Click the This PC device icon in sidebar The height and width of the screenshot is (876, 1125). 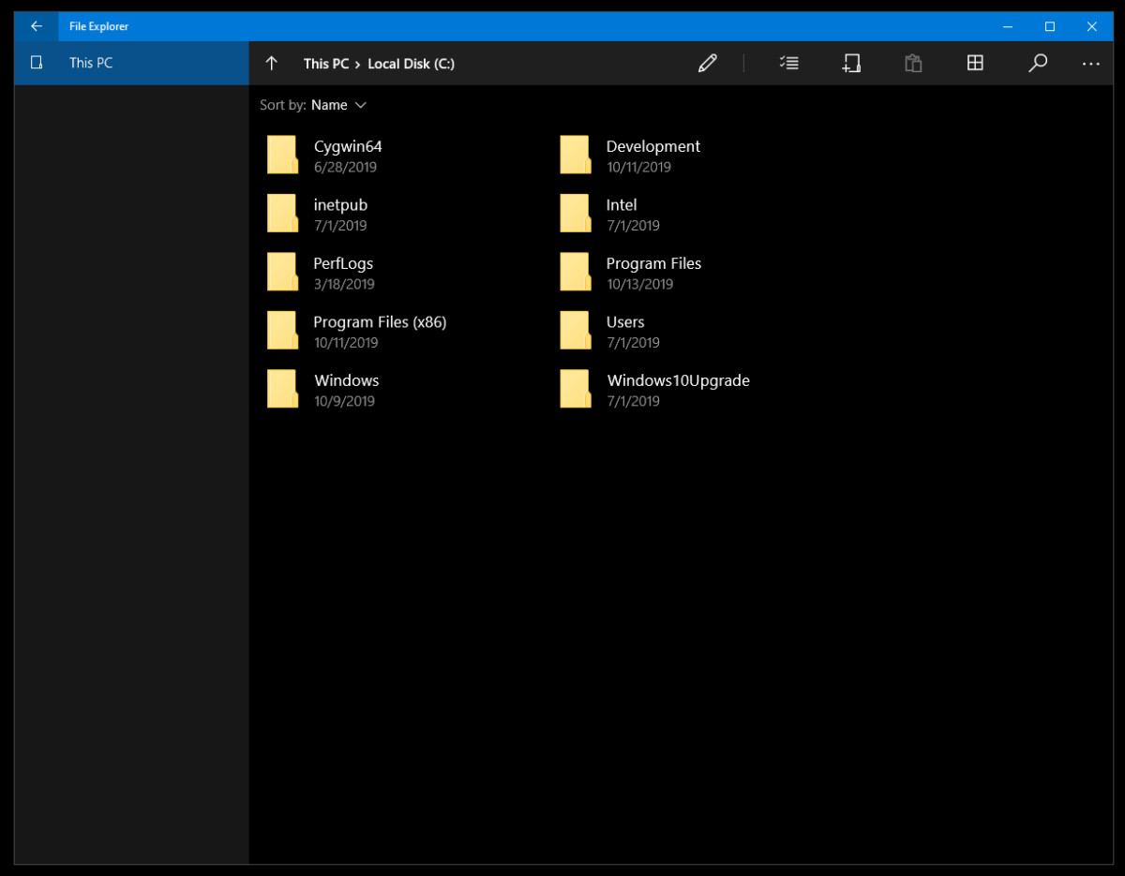(37, 63)
